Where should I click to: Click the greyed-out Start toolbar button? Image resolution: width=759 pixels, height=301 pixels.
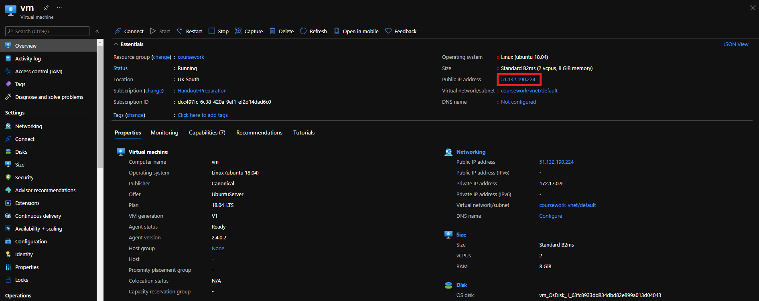(x=160, y=31)
